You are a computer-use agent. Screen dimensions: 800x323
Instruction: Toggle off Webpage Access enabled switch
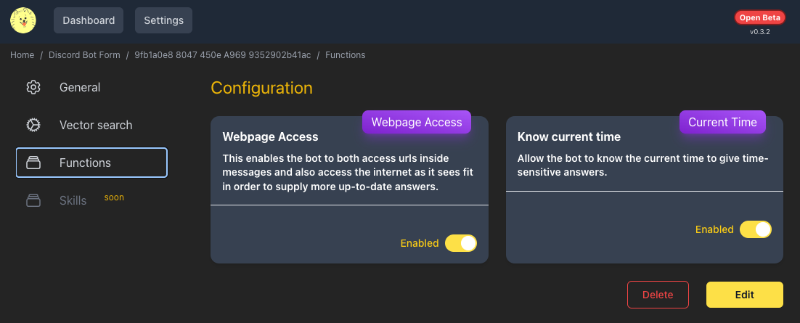[x=461, y=243]
